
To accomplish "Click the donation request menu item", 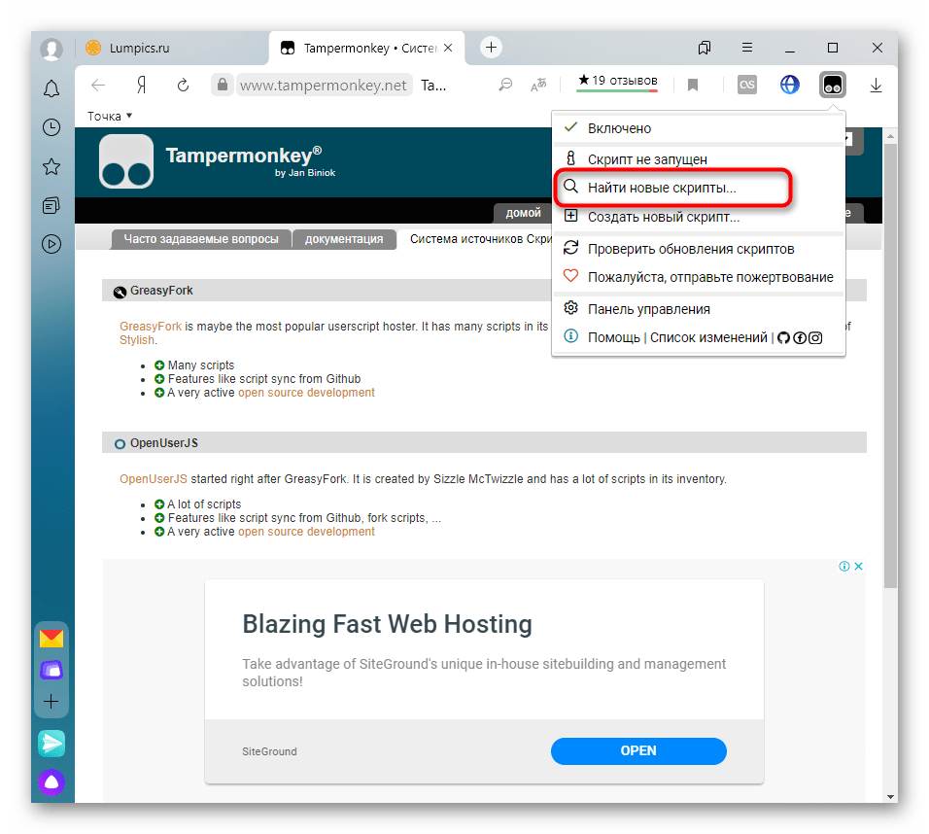I will tap(698, 277).
